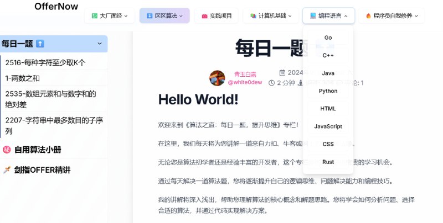Click the paragraph starting 通过每天解决一道算法题
Image resolution: width=443 pixels, height=223 pixels.
click(275, 181)
